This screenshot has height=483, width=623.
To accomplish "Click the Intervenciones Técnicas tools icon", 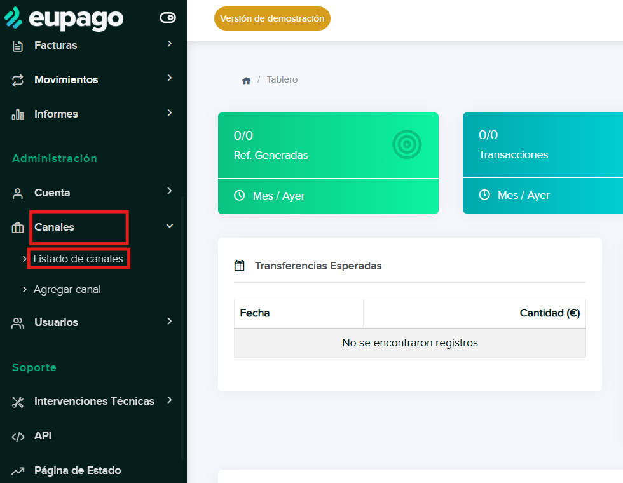I will [18, 402].
